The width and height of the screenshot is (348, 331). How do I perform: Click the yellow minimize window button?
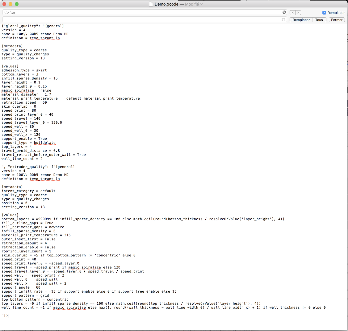(x=10, y=4)
